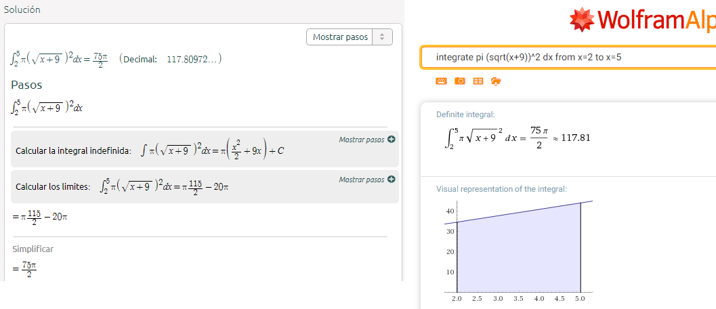Click the Solución heading
Viewport: 716px width, 309px height.
[22, 10]
